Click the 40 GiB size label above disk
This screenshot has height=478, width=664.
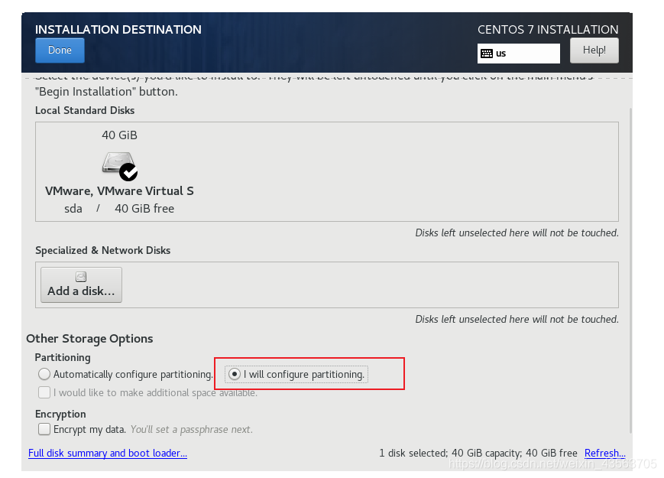point(119,135)
